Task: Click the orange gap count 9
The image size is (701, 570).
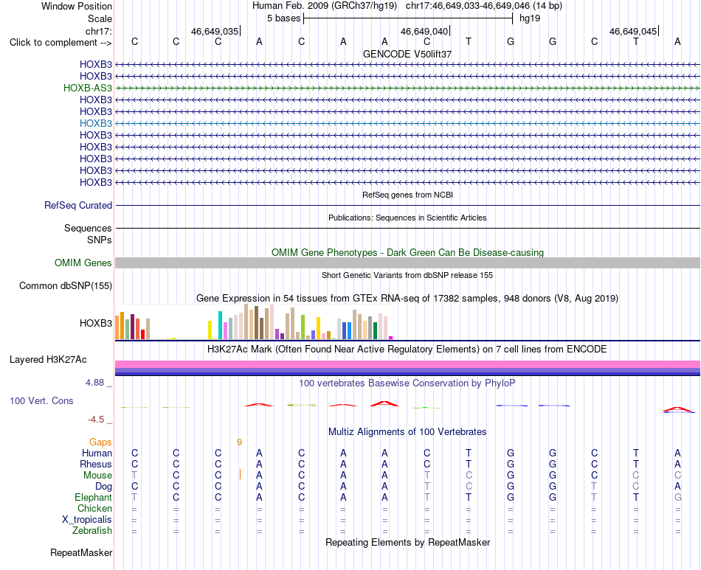Action: (240, 442)
